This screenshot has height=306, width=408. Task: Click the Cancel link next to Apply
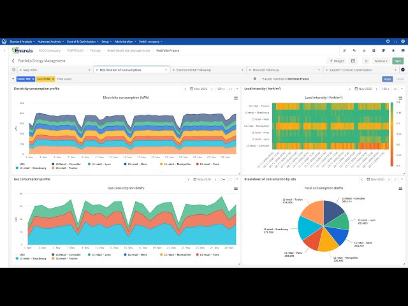coord(400,79)
